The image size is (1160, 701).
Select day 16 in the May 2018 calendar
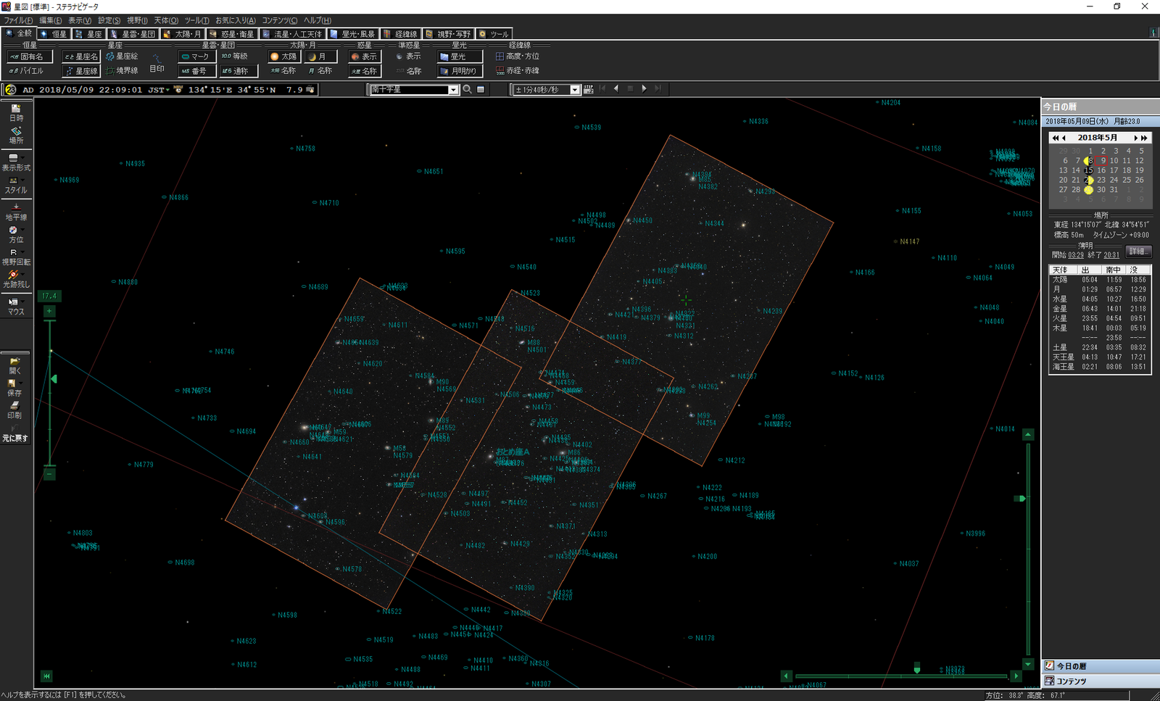point(1101,170)
